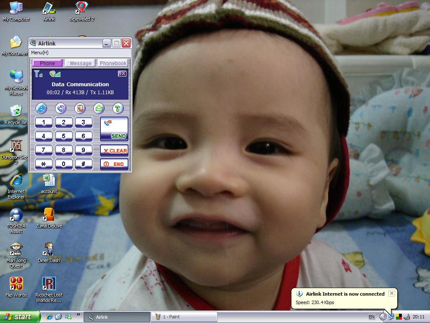Open My Network Places desktop icon
The height and width of the screenshot is (323, 430).
coord(16,82)
